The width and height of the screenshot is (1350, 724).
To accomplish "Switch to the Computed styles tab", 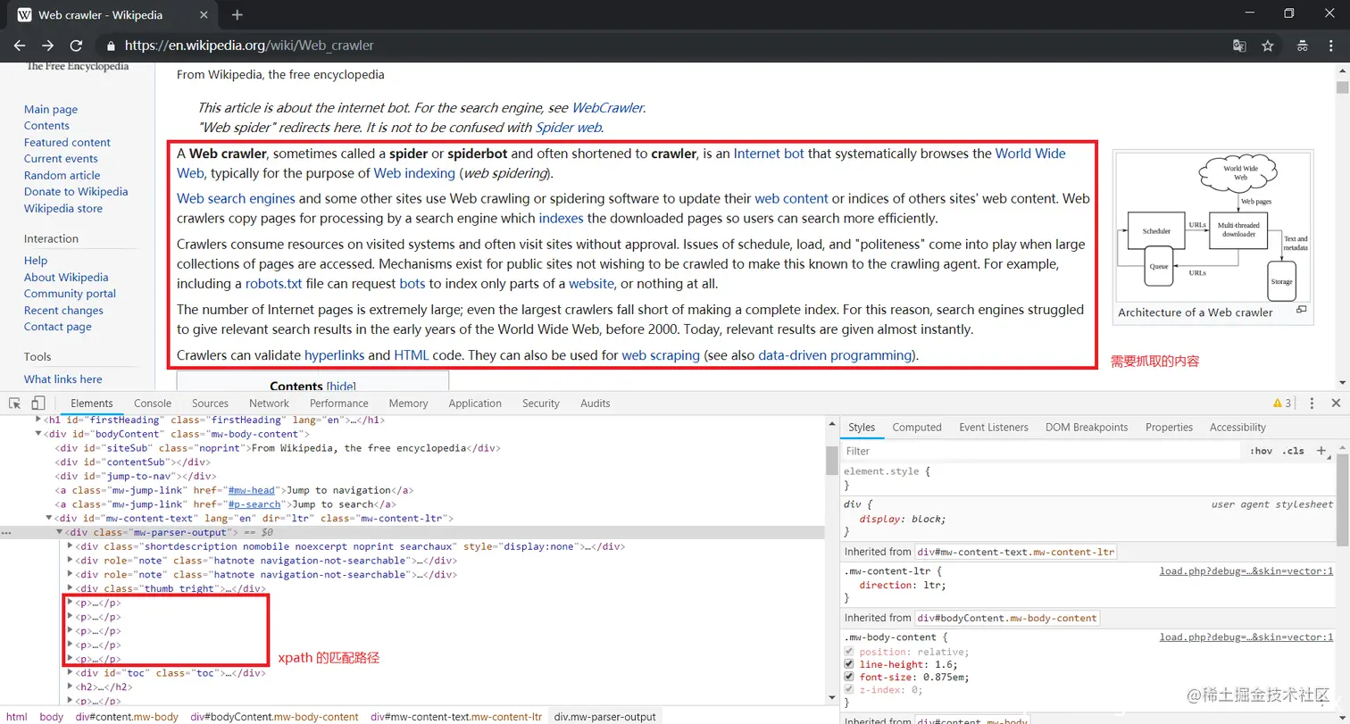I will pos(917,428).
